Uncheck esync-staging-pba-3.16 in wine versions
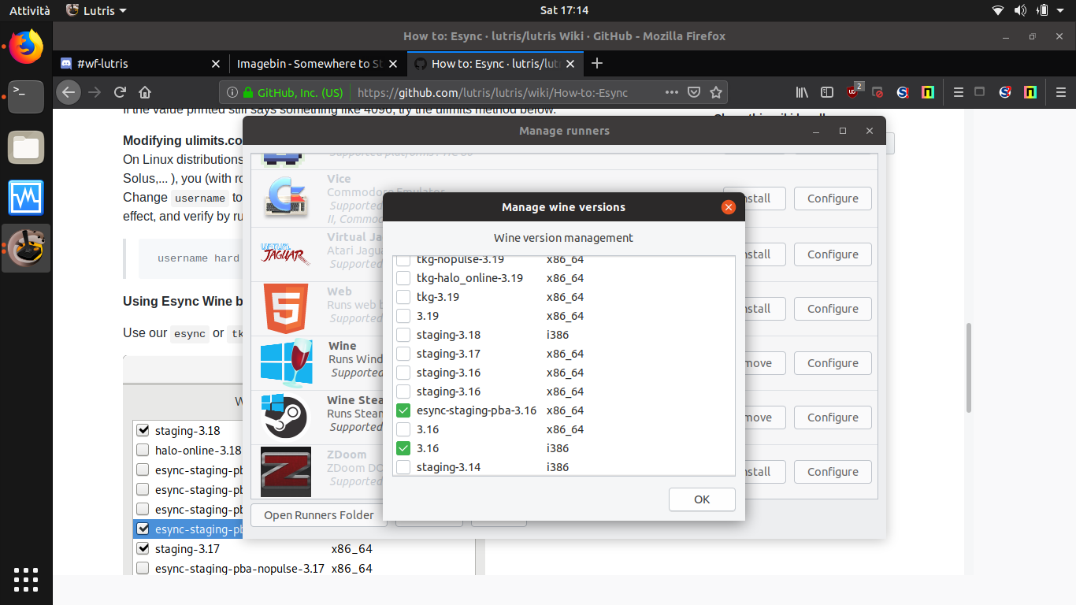 coord(403,410)
